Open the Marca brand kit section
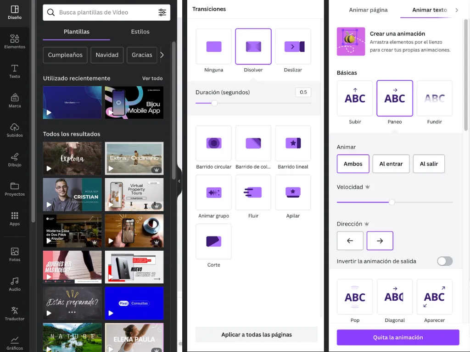470x352 pixels. pyautogui.click(x=15, y=101)
